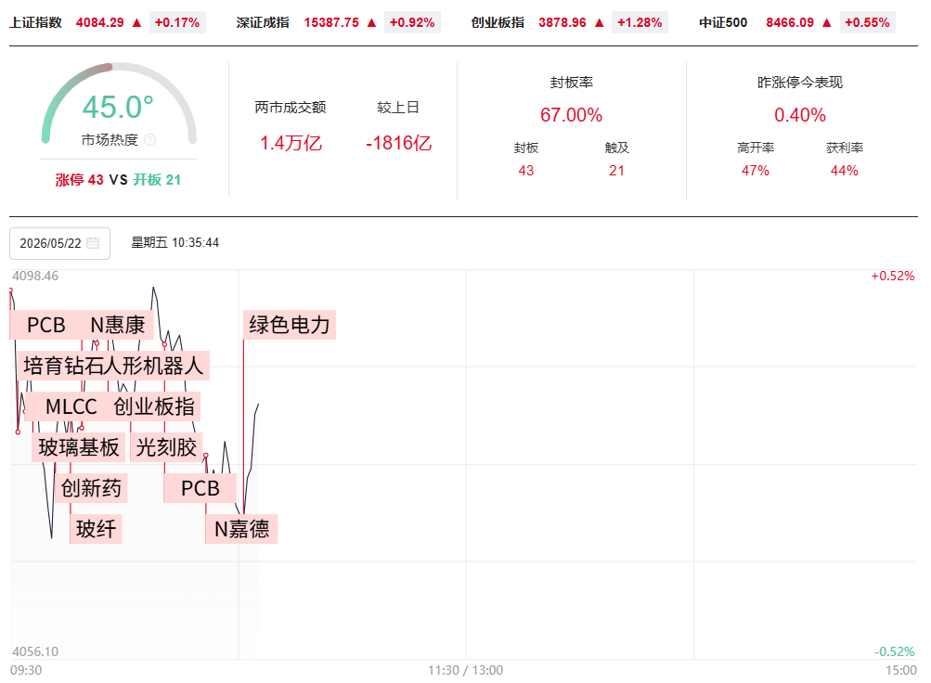The width and height of the screenshot is (931, 683).
Task: Click the 封板率 67.00% value
Action: coord(571,114)
